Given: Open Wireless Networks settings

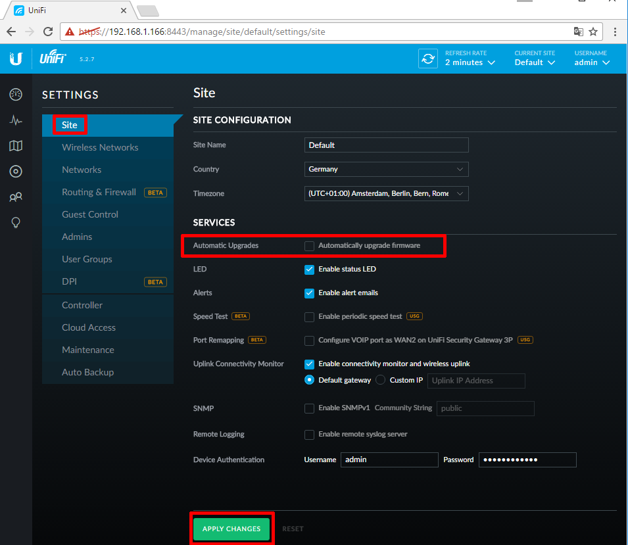Looking at the screenshot, I should tap(108, 147).
